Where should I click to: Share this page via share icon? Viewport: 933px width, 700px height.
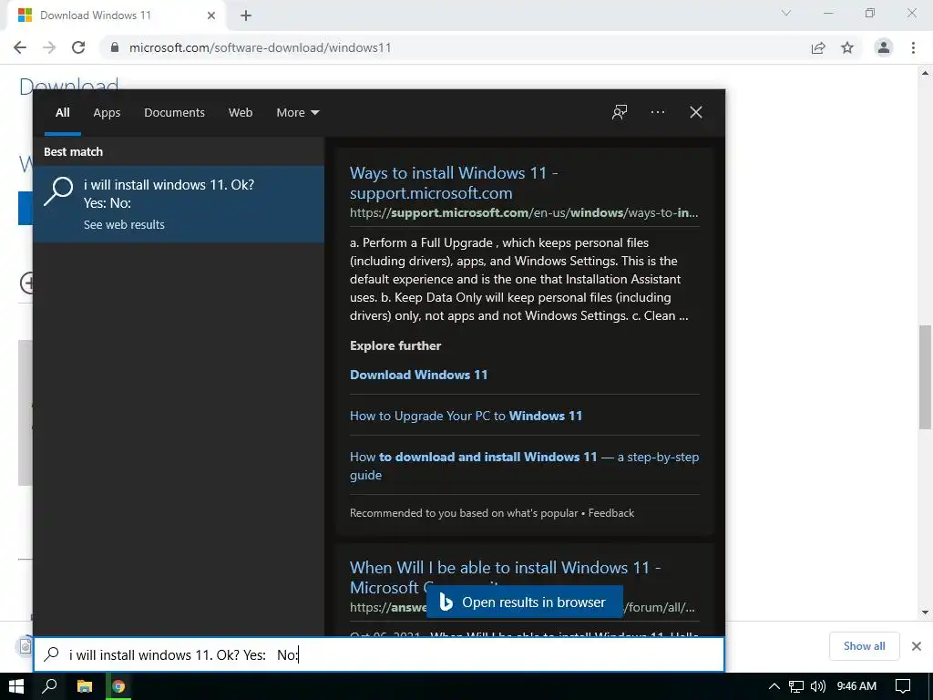[818, 47]
